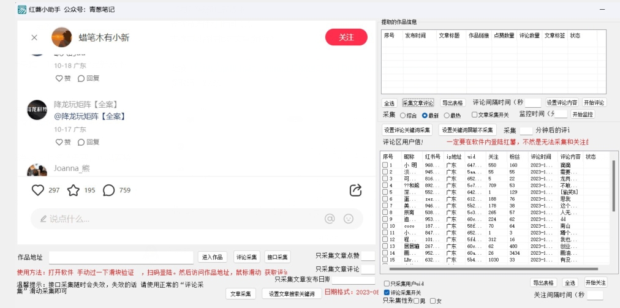Screen dimensions: 620x308
Task: Toggle the 只采集用户uid checkbox
Action: point(387,284)
